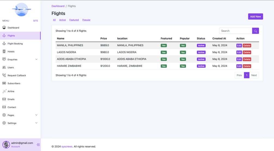Click the Airline icon in sidebar
The width and height of the screenshot is (274, 151).
[4, 91]
